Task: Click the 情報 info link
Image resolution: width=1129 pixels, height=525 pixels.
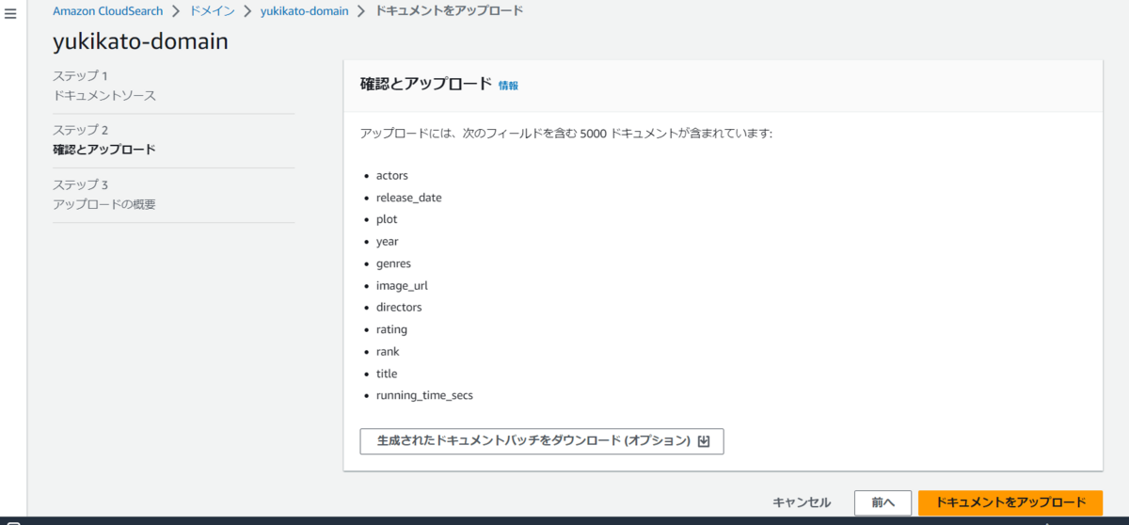Action: pos(508,85)
